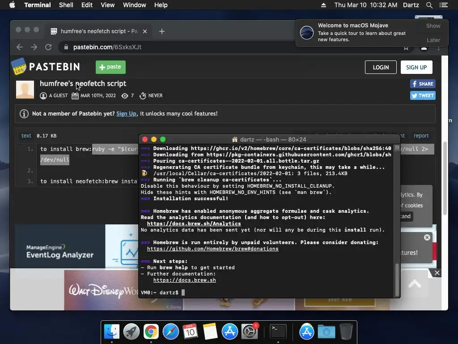This screenshot has height=344, width=458.
Task: Share the paste on Facebook
Action: (x=423, y=84)
